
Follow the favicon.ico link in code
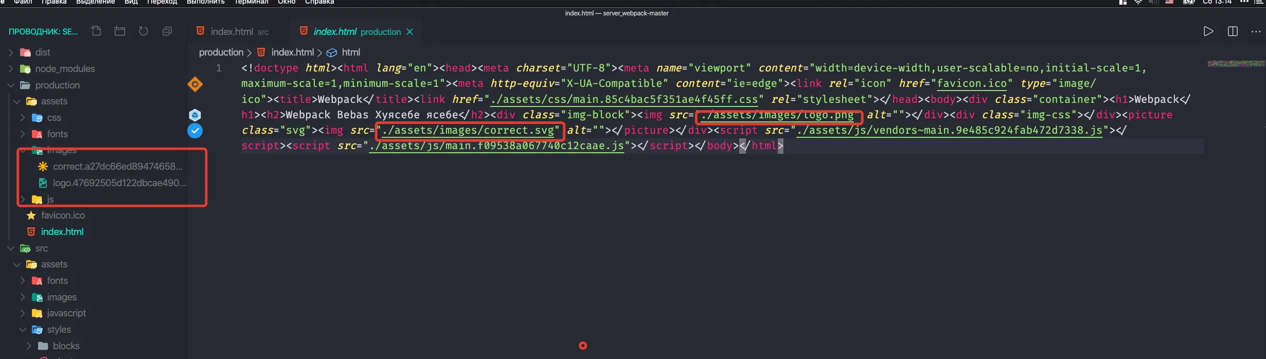[x=971, y=84]
